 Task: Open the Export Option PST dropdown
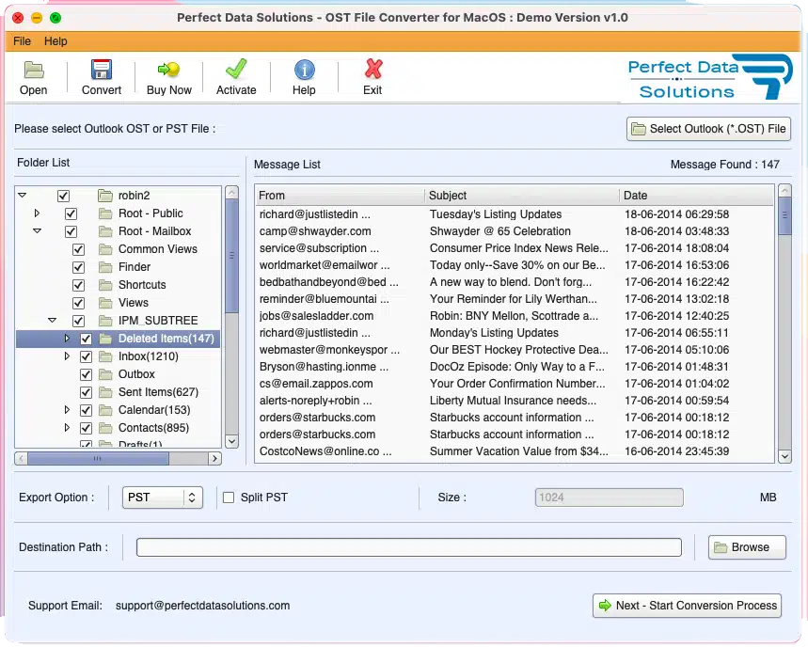point(163,498)
